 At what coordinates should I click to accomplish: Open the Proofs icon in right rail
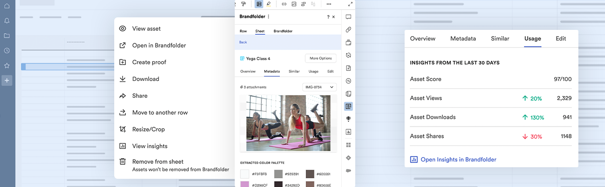coord(348,42)
